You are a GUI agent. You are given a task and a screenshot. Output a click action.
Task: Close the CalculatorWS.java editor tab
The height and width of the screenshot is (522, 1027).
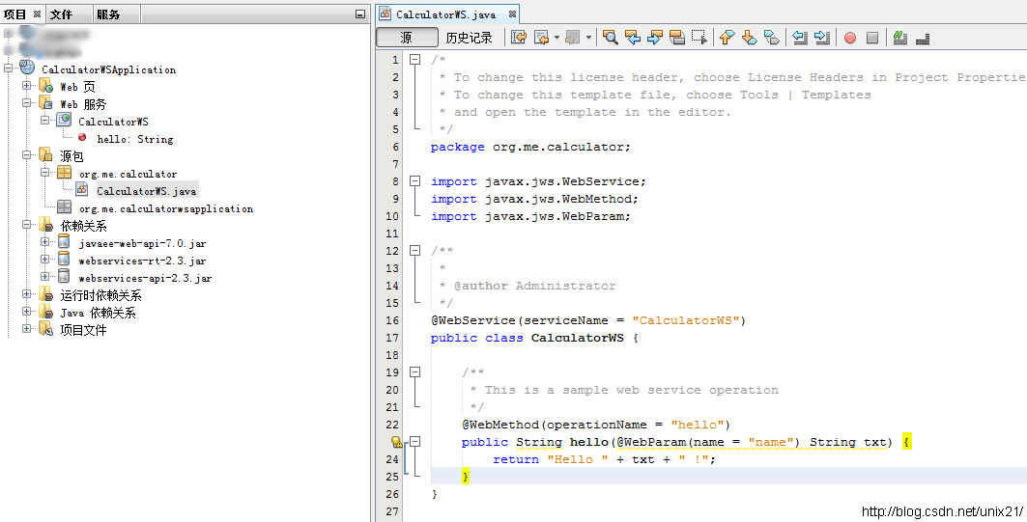512,14
